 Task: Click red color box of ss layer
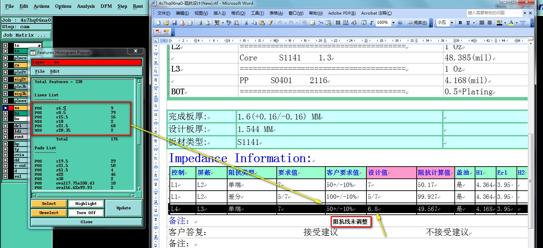click(x=11, y=108)
